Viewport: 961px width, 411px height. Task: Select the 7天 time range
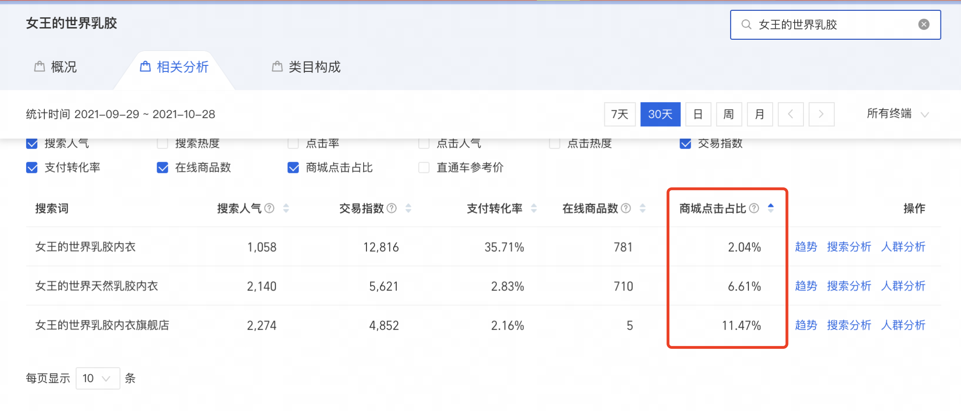click(620, 114)
